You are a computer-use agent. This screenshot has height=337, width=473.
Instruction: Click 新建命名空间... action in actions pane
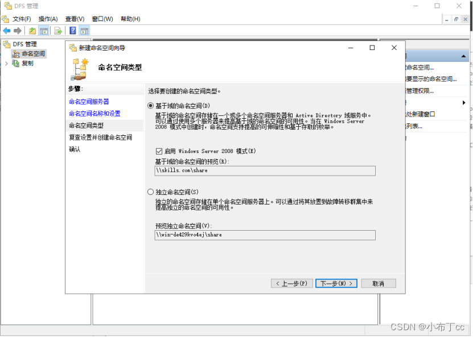(x=419, y=68)
